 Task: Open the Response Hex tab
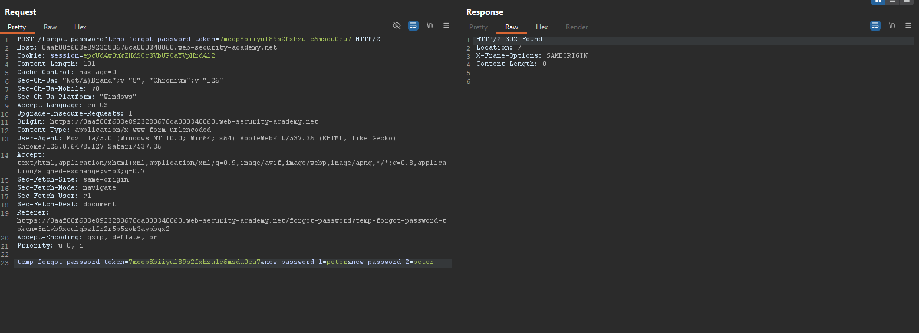542,27
